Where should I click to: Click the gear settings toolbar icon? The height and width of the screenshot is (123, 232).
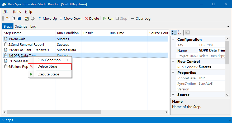(32, 18)
